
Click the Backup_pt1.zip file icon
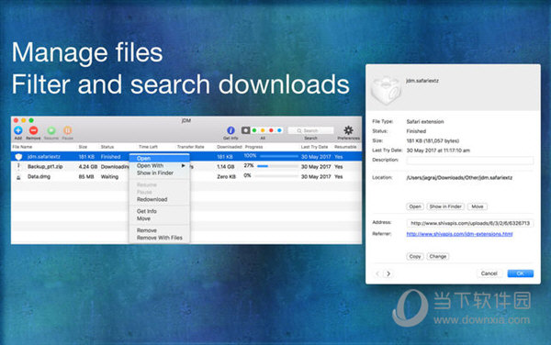[18, 167]
